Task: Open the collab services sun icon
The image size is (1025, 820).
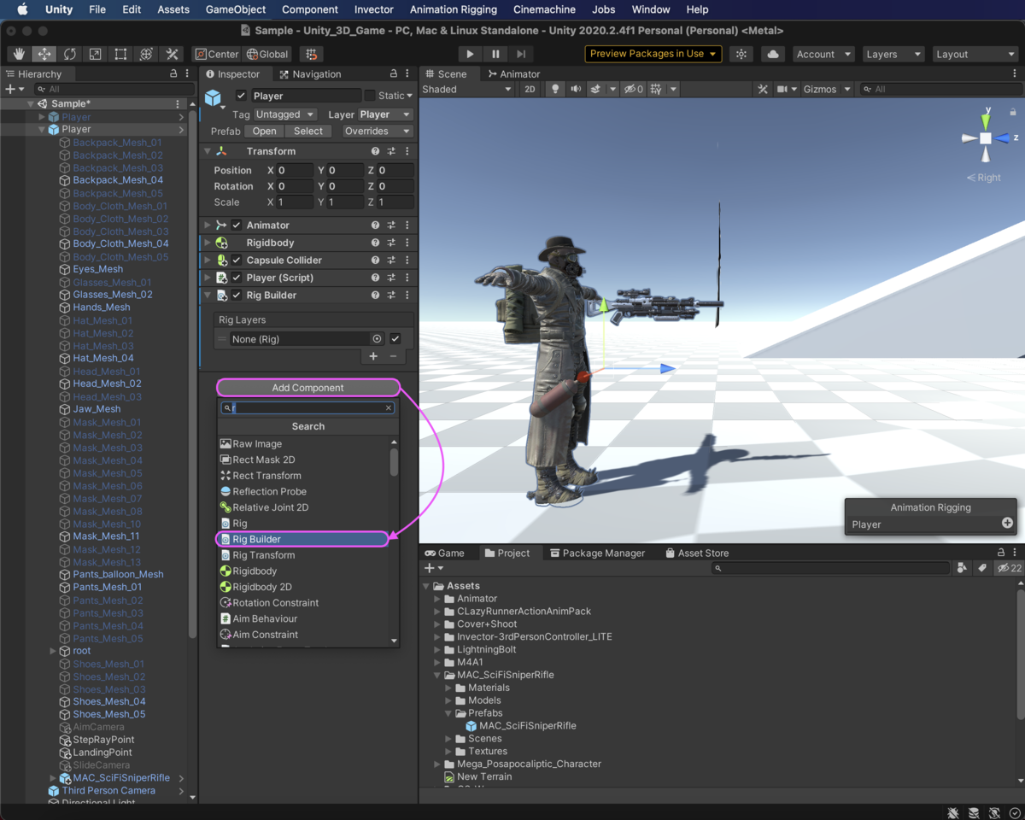Action: 741,54
